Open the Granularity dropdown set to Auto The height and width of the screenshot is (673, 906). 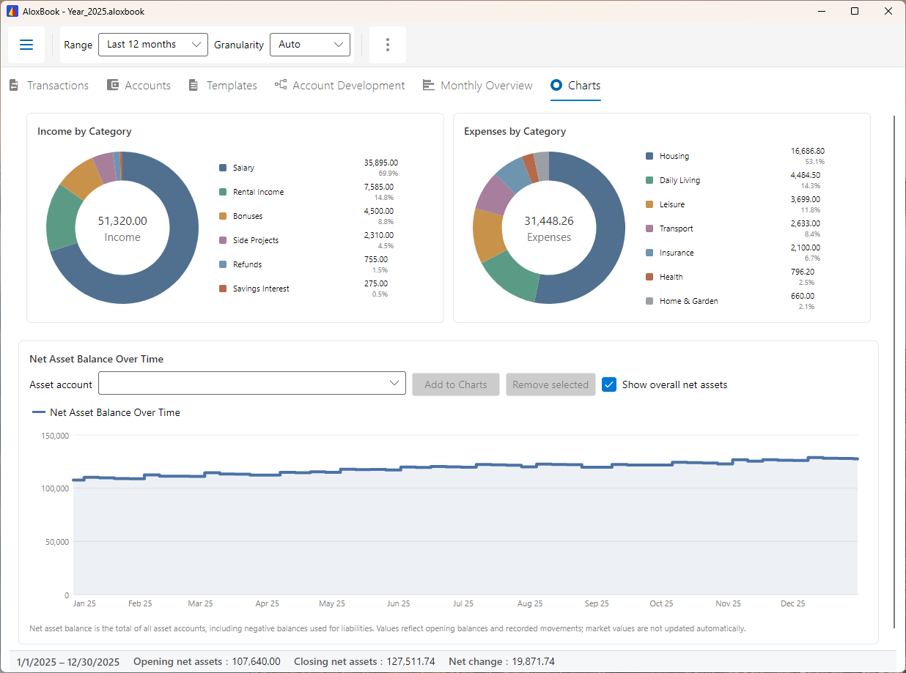point(310,45)
